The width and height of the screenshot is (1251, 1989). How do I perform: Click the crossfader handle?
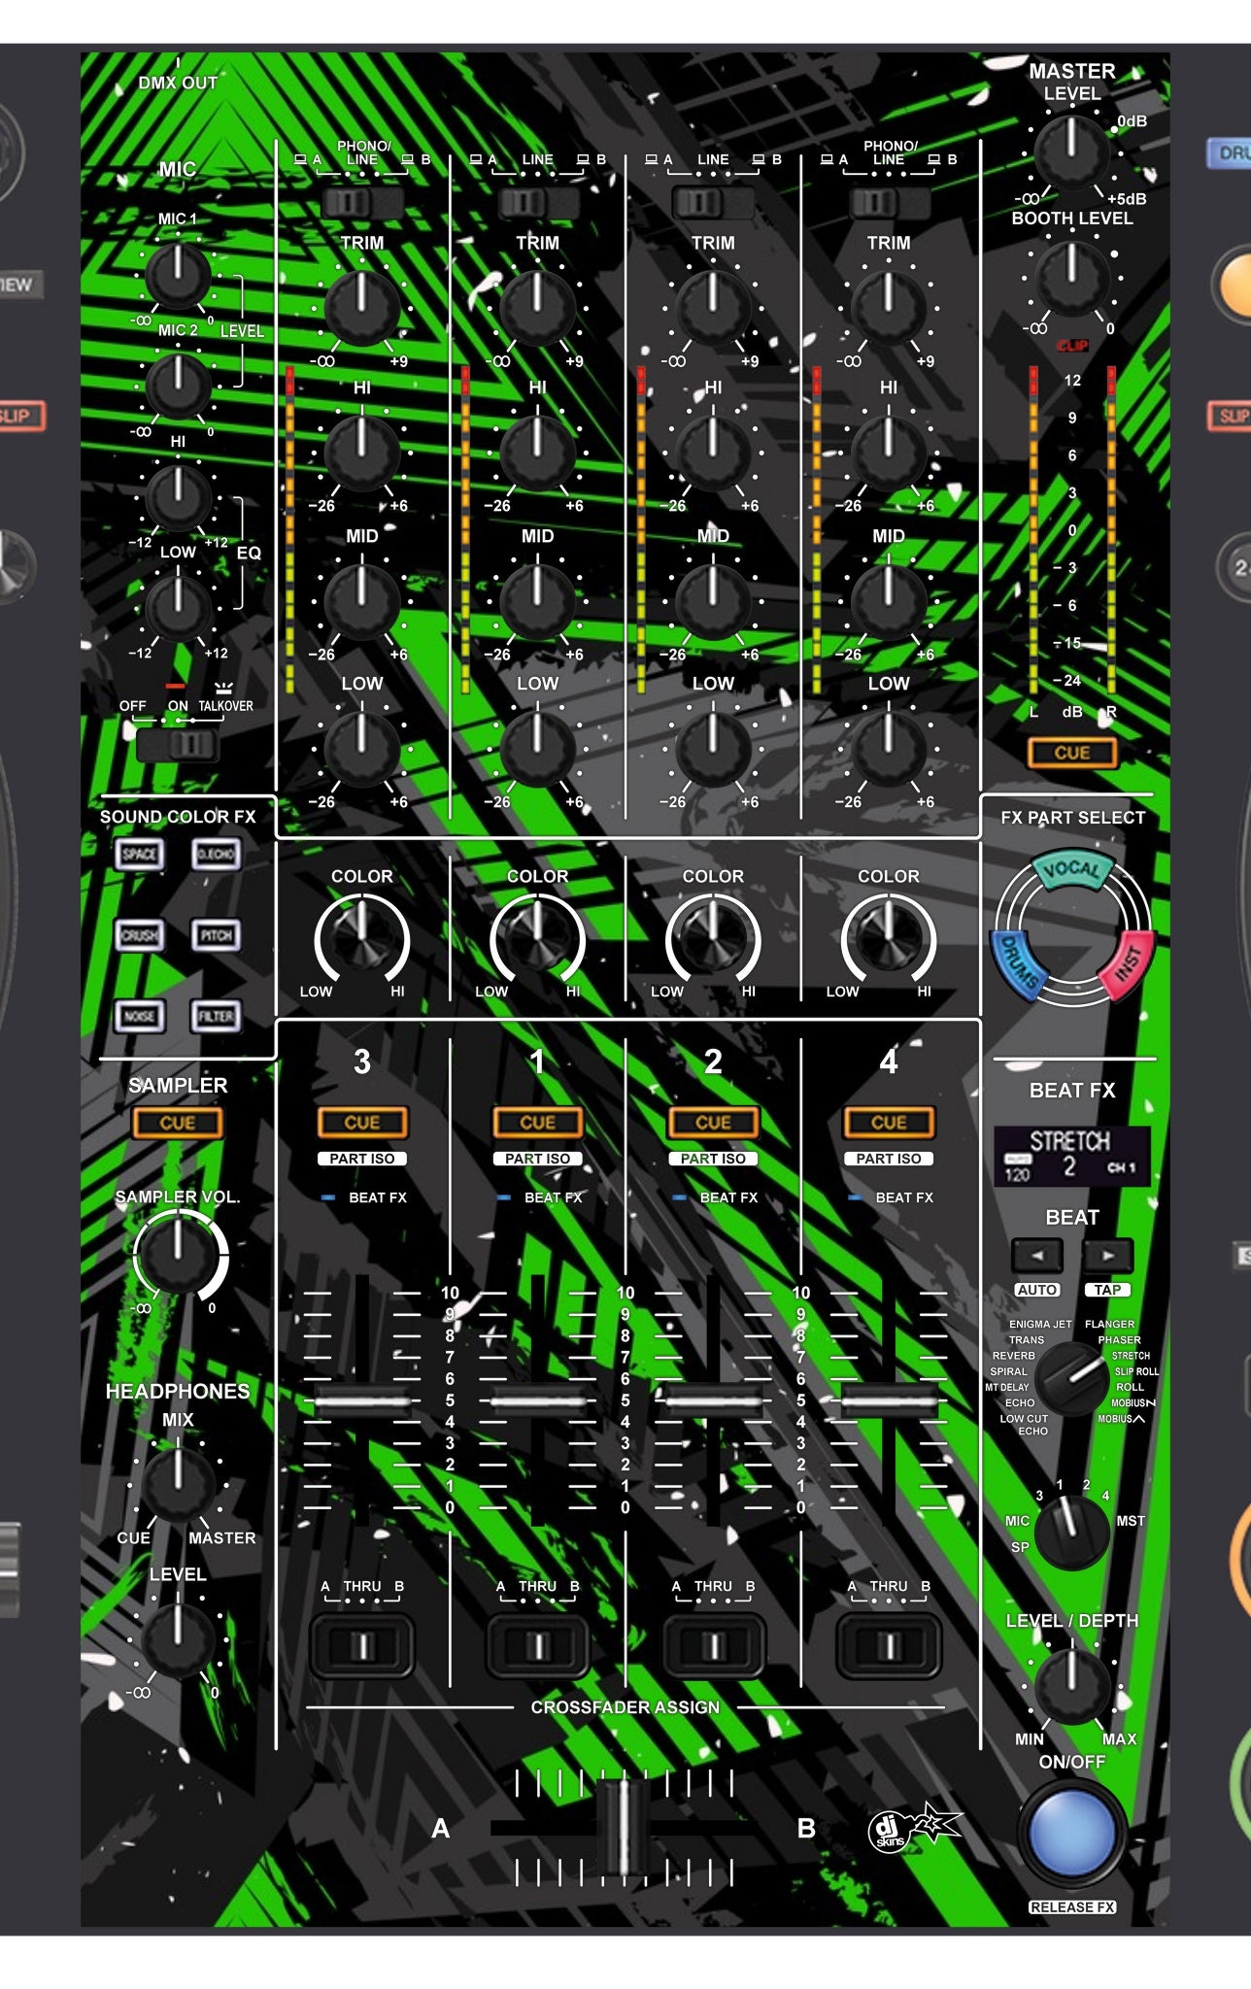click(623, 1828)
